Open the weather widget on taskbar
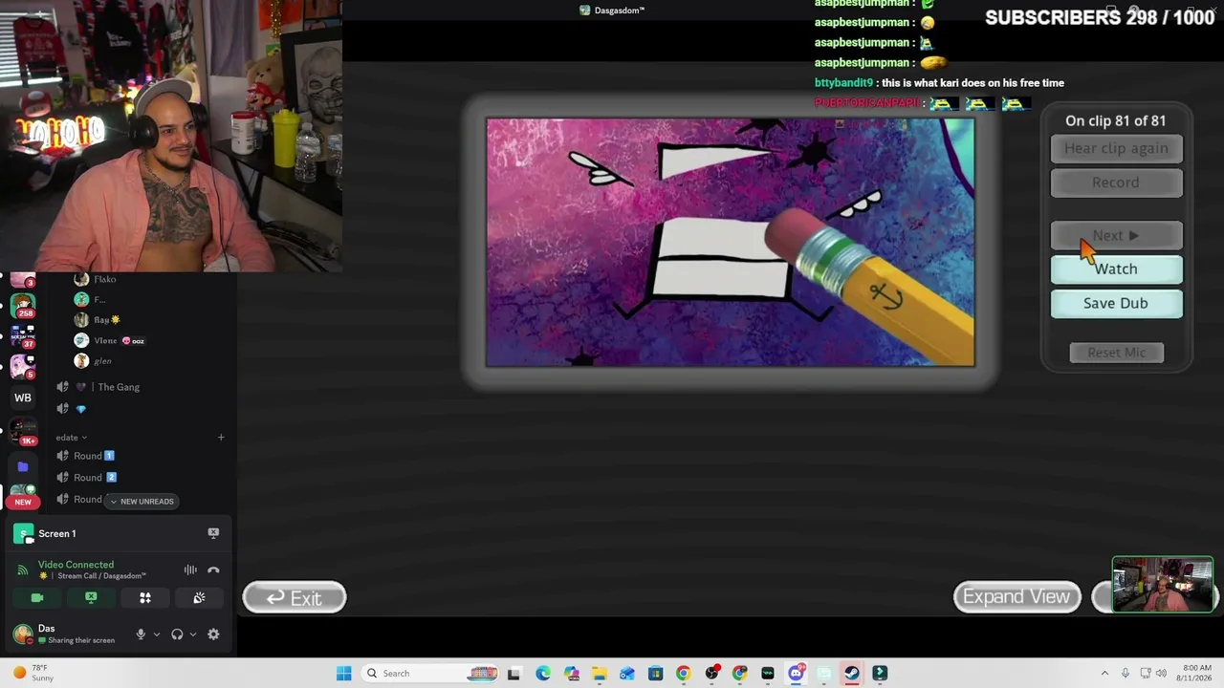This screenshot has width=1224, height=688. [33, 674]
